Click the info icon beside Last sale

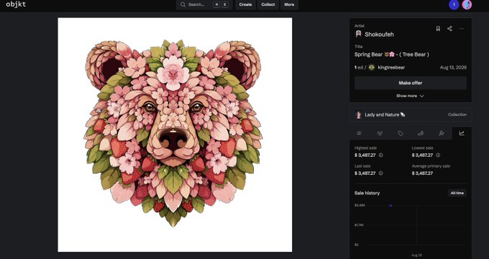coord(381,173)
